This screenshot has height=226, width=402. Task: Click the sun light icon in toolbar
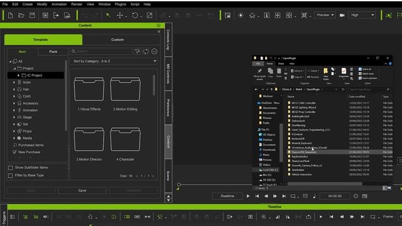tap(241, 15)
